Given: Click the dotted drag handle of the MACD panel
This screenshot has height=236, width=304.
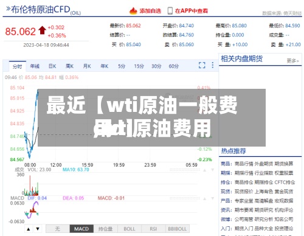Looking at the screenshot, I should click(185, 198).
